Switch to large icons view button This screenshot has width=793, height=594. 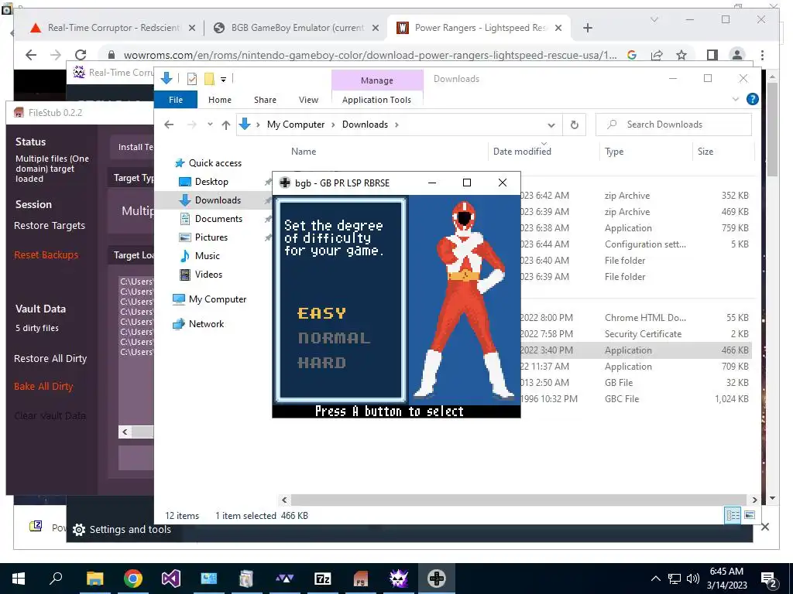750,515
